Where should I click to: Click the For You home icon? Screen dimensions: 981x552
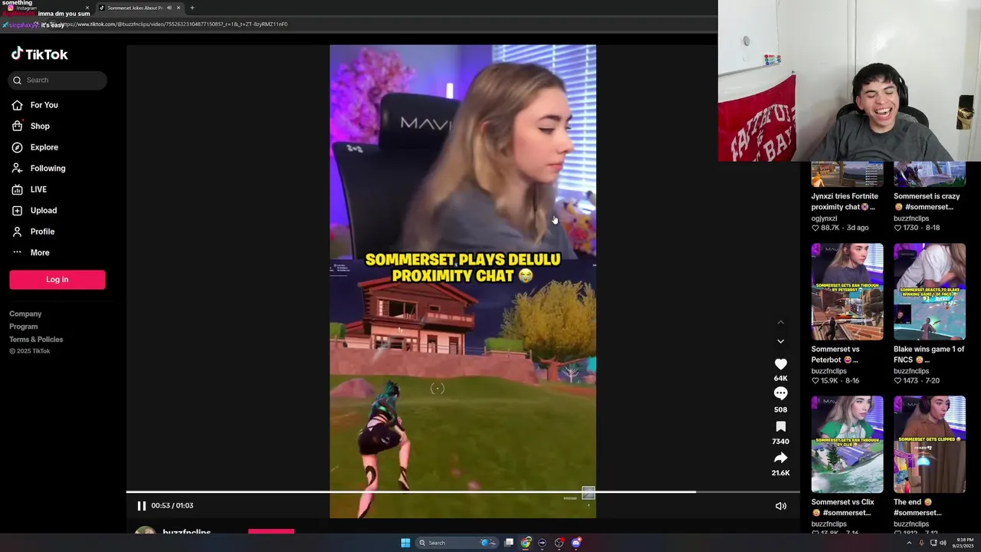(x=17, y=105)
